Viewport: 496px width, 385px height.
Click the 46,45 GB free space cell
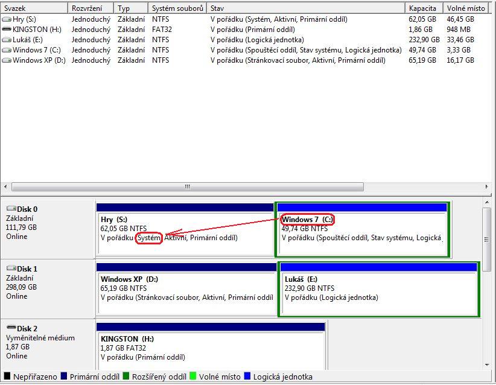pos(460,19)
